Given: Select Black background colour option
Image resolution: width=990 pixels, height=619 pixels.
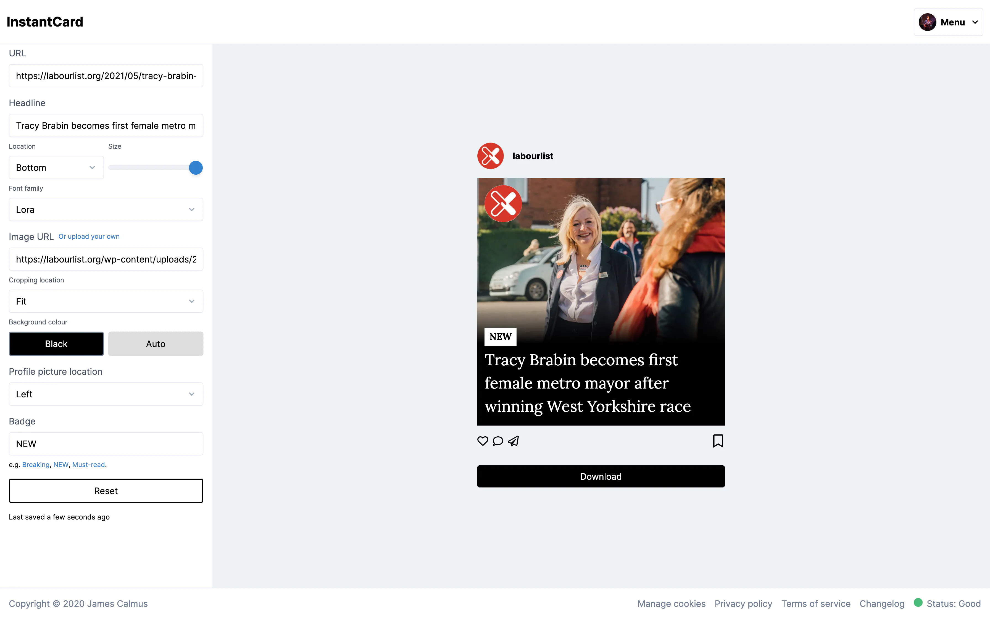Looking at the screenshot, I should [x=56, y=344].
